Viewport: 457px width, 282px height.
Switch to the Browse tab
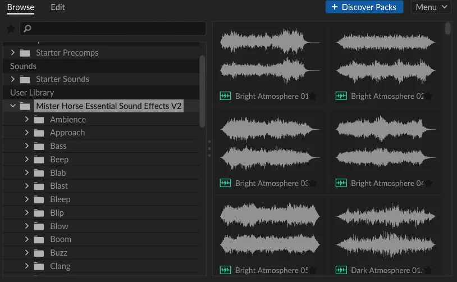coord(20,7)
